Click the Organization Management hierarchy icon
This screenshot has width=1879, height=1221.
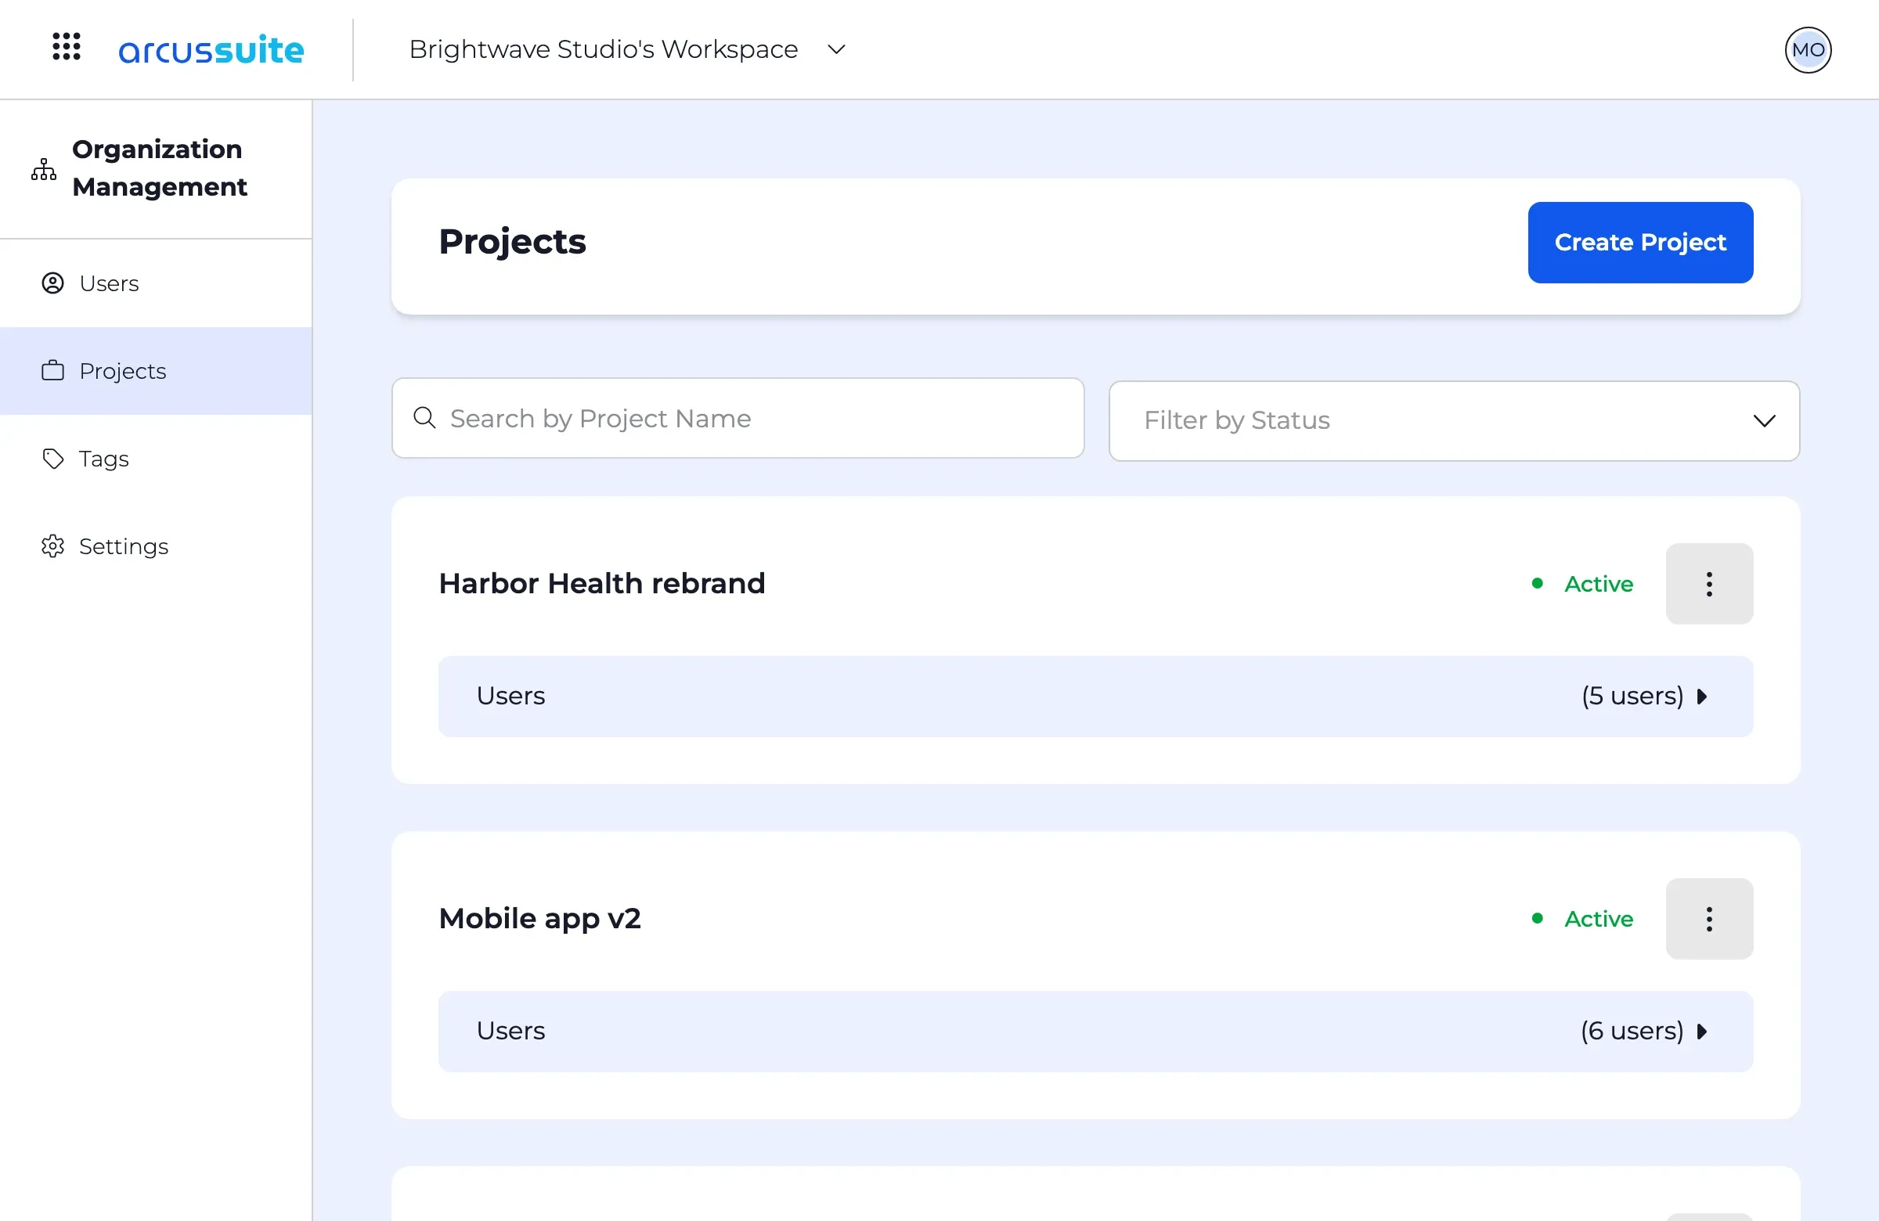point(44,169)
